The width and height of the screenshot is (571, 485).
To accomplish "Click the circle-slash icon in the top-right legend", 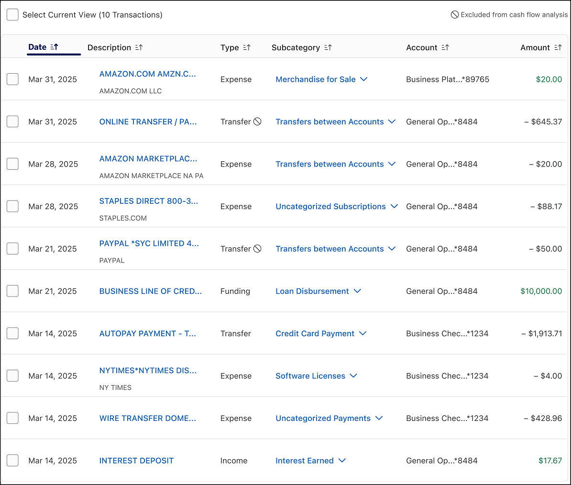I will click(454, 15).
